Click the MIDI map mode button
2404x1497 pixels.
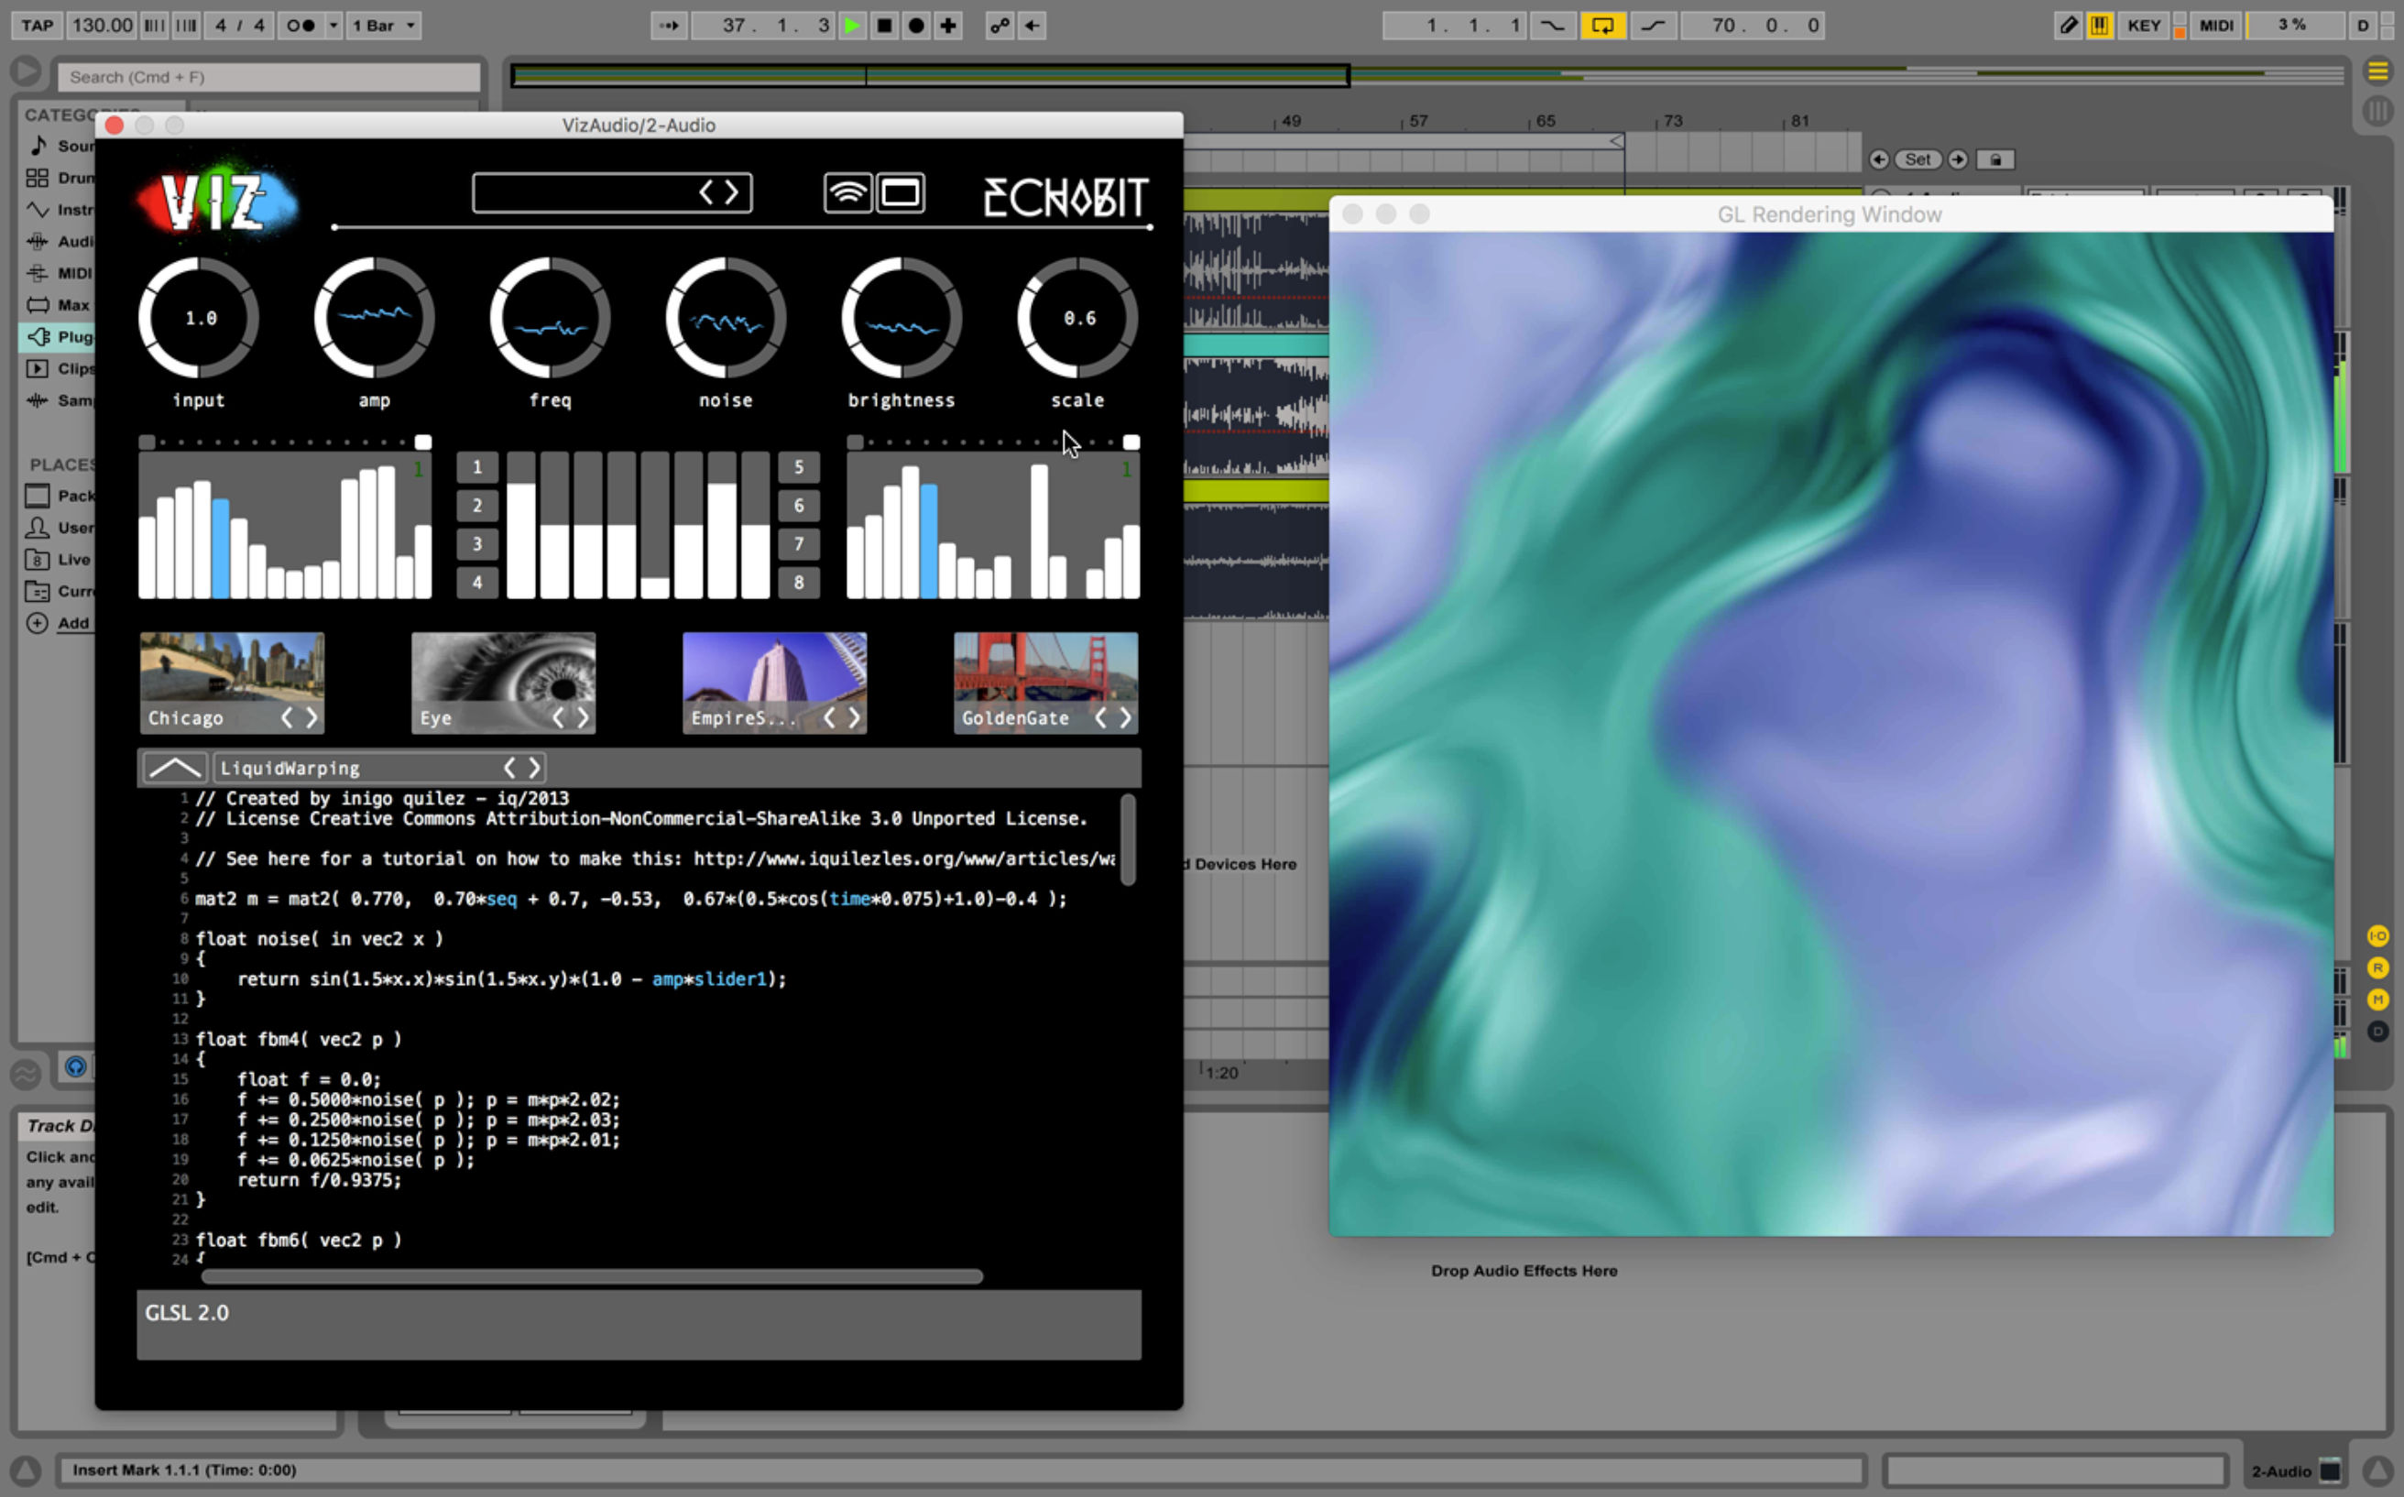coord(2216,26)
